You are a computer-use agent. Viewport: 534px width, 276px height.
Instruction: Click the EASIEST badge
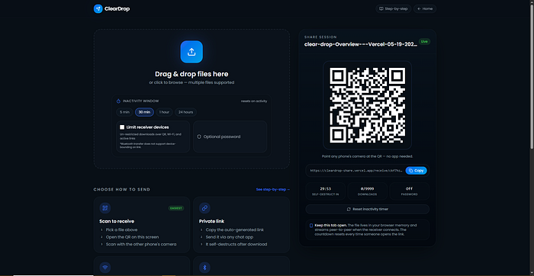(176, 208)
